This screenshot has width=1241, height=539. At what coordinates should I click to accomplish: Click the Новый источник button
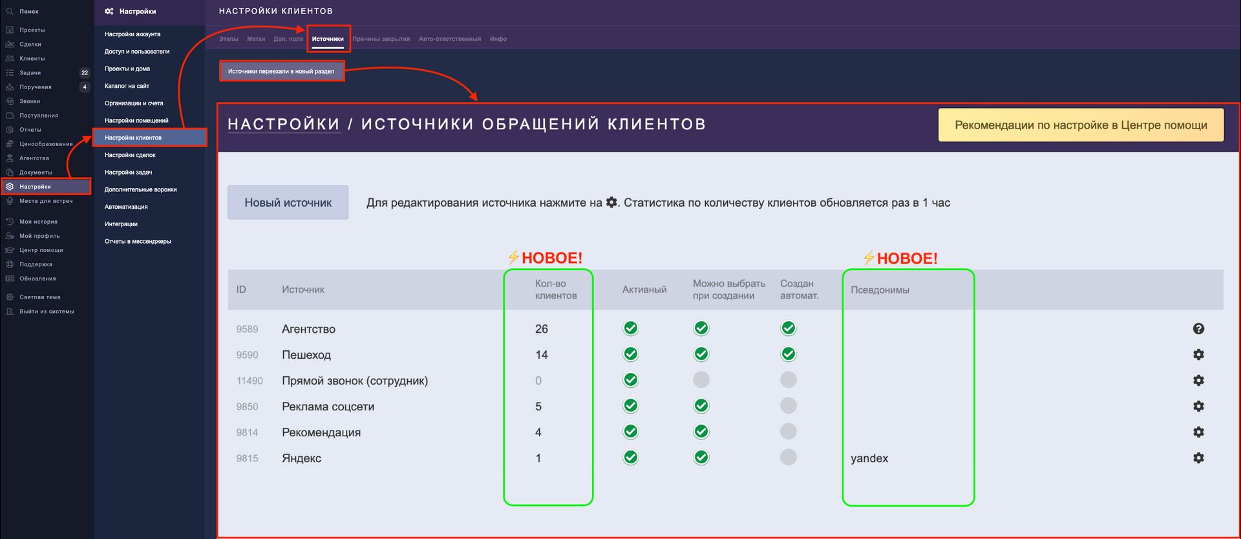(288, 202)
